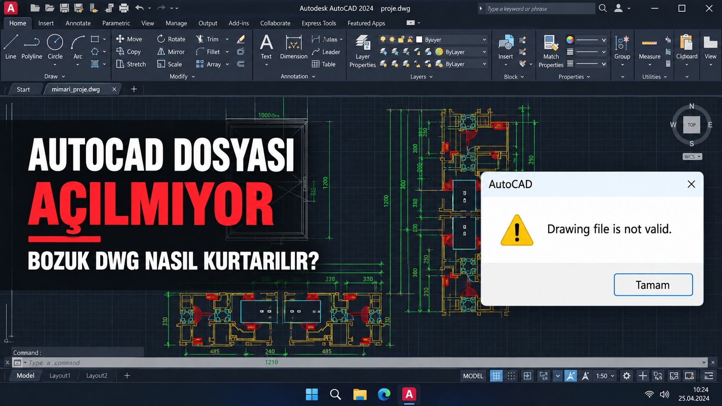Click Tamam in the error dialog
Image resolution: width=722 pixels, height=406 pixels.
653,285
